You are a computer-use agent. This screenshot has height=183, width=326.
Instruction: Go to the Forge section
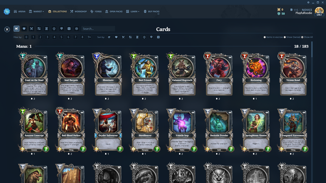click(x=96, y=11)
